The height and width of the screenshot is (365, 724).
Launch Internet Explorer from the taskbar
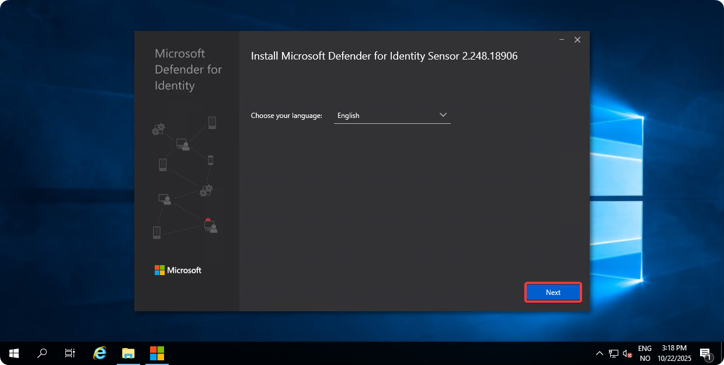pyautogui.click(x=100, y=353)
